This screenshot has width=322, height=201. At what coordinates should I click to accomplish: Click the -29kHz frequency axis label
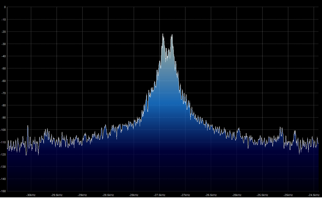[x=82, y=195]
